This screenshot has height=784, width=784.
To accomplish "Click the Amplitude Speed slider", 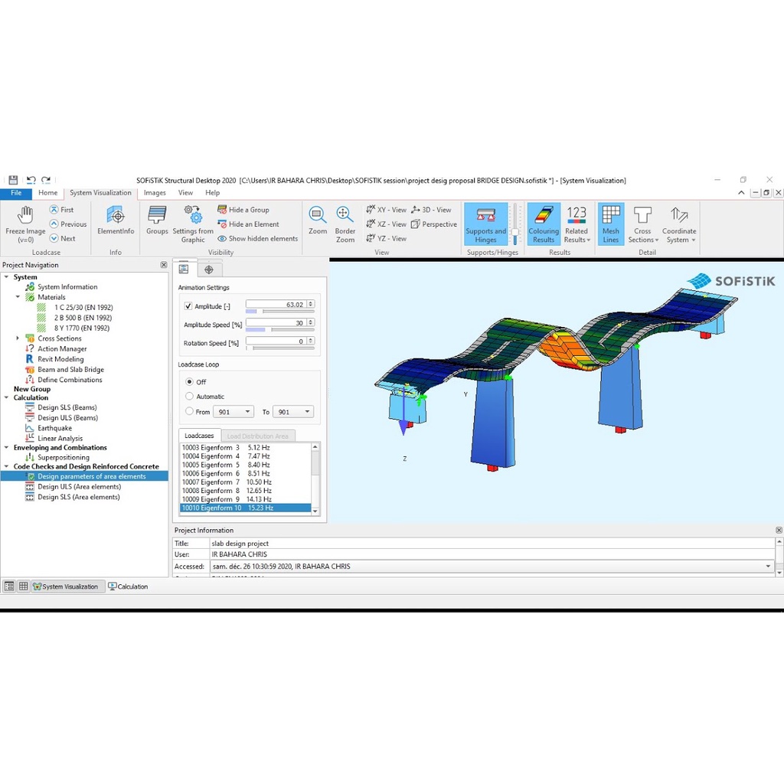I will coord(279,330).
